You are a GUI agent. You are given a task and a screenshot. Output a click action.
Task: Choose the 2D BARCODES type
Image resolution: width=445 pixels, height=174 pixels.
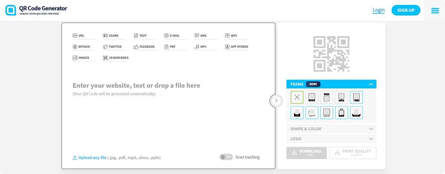point(116,58)
